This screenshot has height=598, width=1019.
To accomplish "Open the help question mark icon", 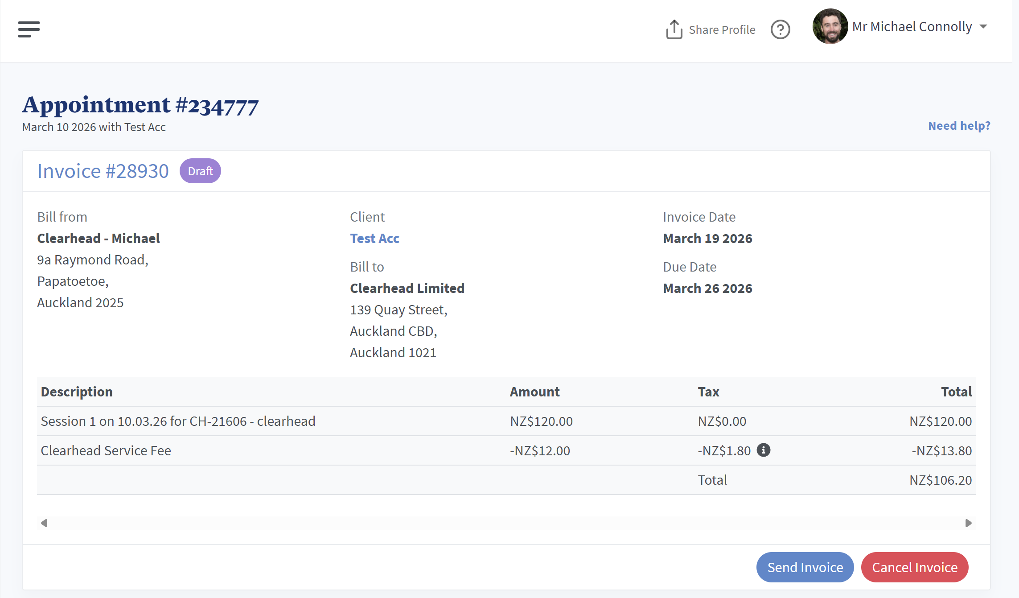I will click(x=780, y=29).
